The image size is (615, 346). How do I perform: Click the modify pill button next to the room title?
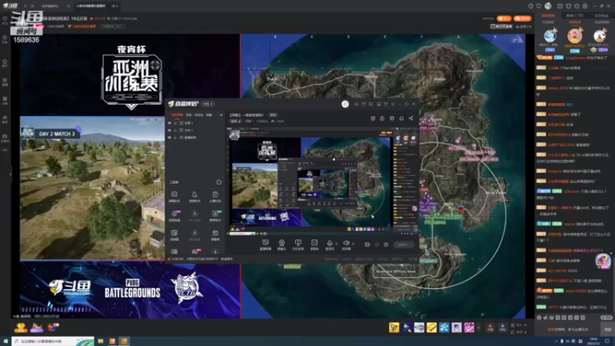(273, 115)
